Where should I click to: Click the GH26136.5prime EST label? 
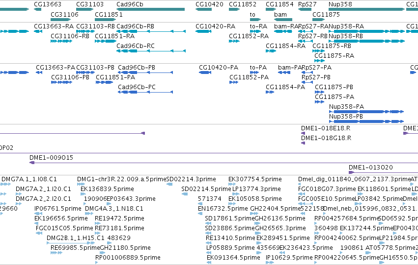point(280,218)
